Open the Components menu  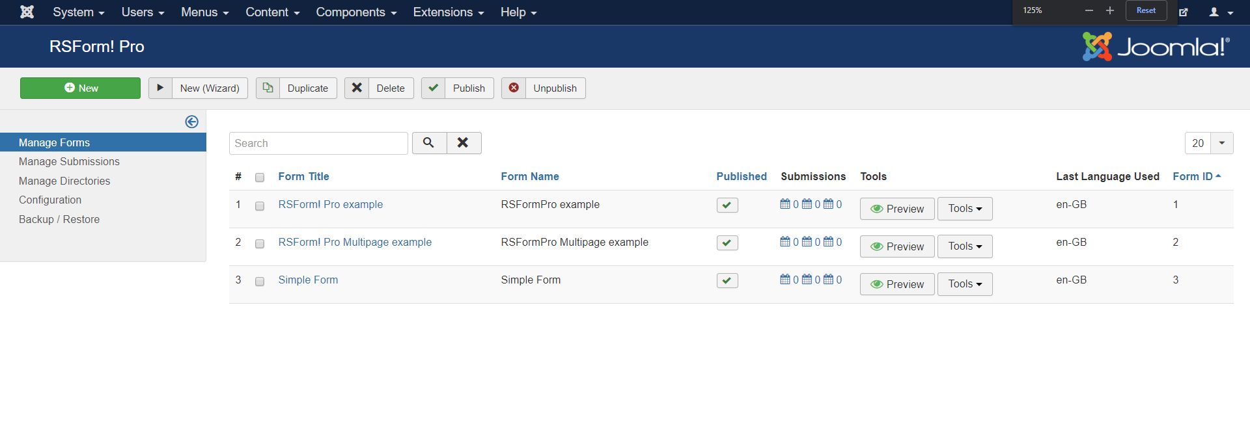tap(355, 12)
